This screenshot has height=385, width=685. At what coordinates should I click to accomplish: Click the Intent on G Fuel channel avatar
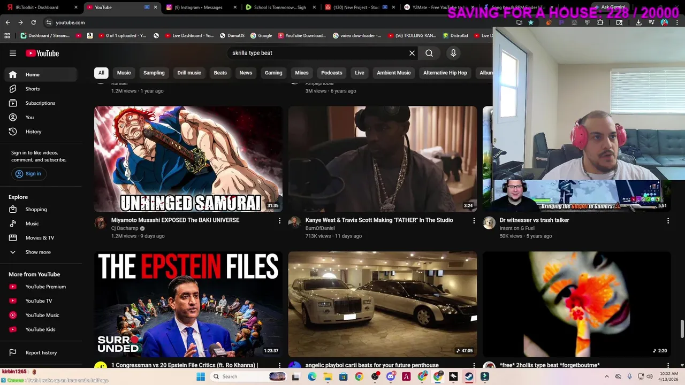(x=489, y=223)
